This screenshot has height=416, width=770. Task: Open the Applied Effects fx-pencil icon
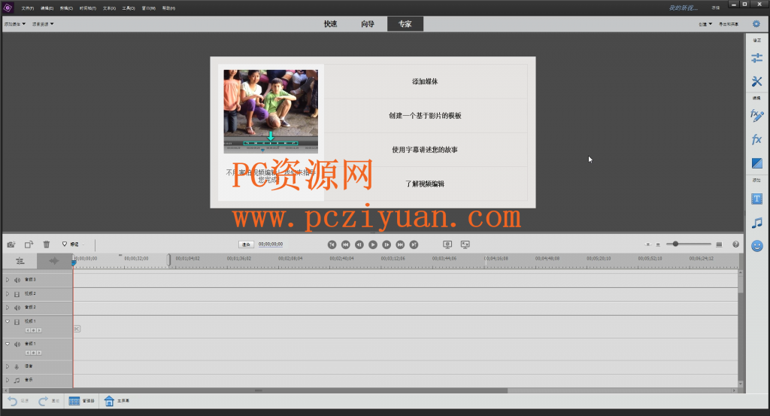(x=756, y=116)
